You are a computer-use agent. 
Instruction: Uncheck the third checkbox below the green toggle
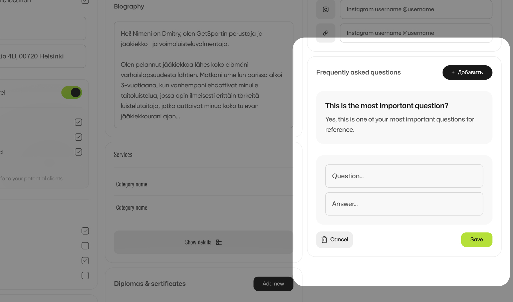tap(78, 152)
